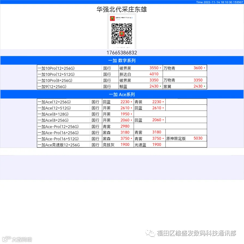Click price 4010 for 胖达白
The image size is (244, 244).
(x=154, y=74)
